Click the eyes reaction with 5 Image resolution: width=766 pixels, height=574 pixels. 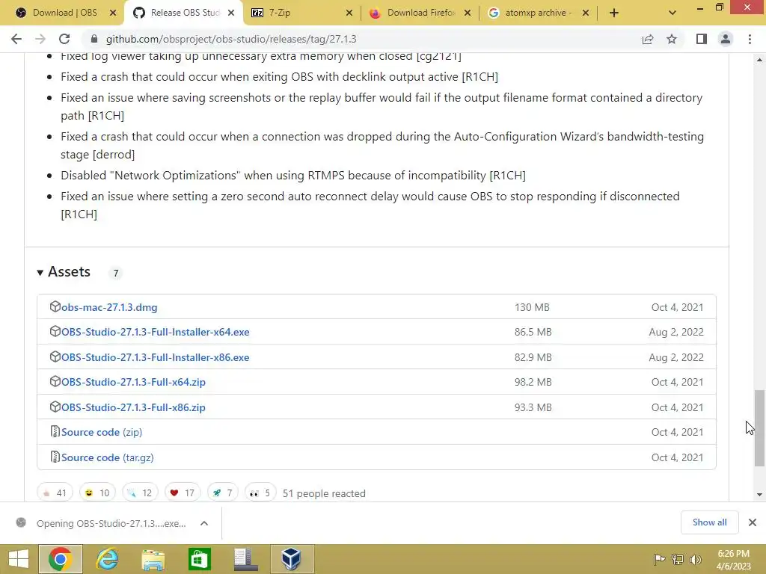pyautogui.click(x=260, y=493)
